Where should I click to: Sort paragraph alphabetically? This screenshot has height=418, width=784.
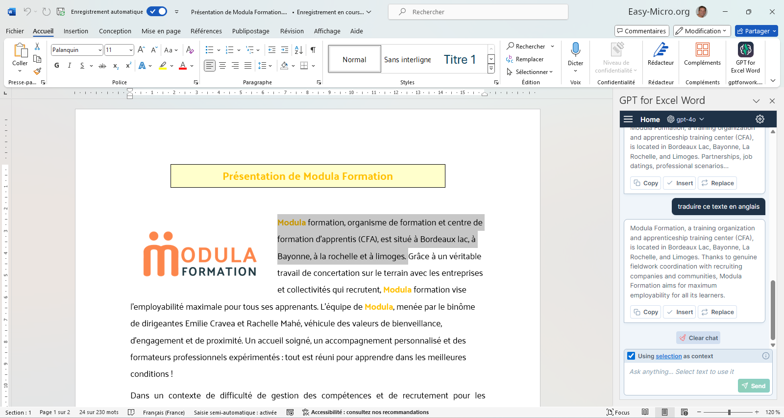point(298,50)
